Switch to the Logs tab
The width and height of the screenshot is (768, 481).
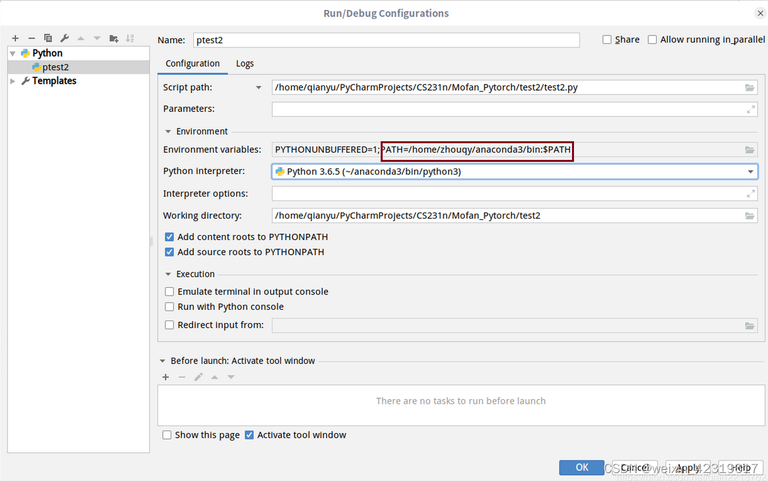(x=245, y=63)
